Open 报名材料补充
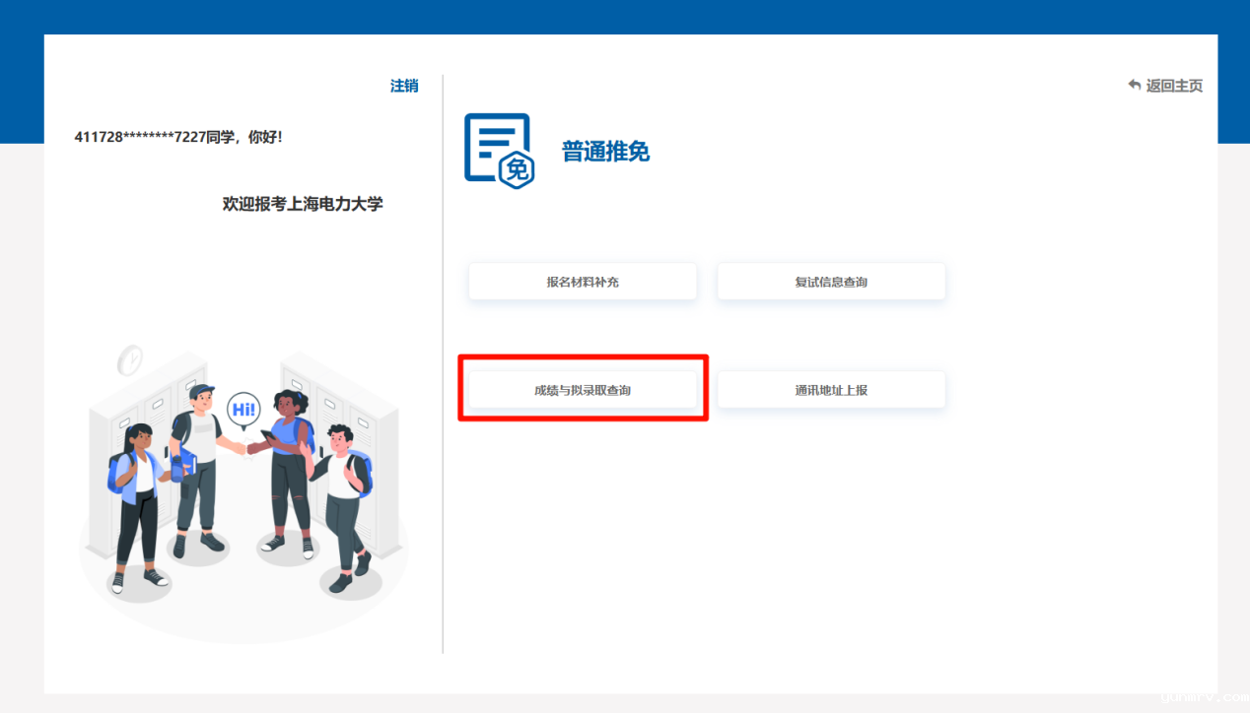The image size is (1250, 713). [583, 282]
